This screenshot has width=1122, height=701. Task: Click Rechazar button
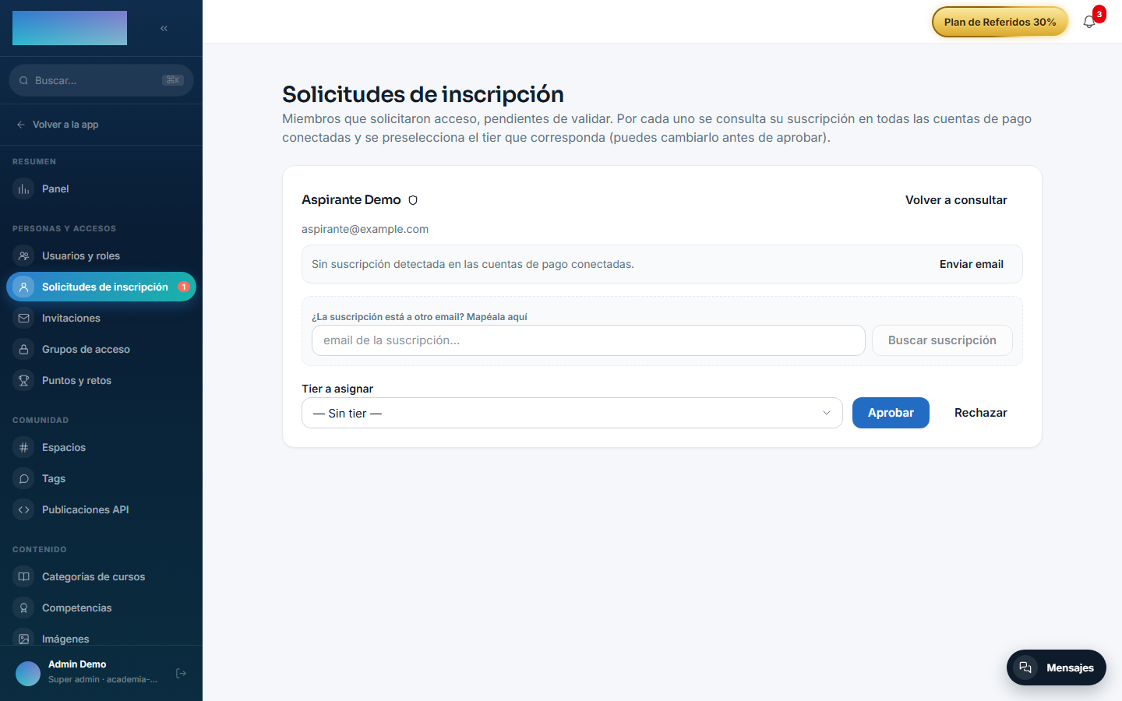tap(981, 413)
